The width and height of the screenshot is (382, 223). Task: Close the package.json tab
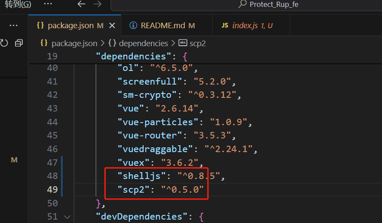point(112,26)
